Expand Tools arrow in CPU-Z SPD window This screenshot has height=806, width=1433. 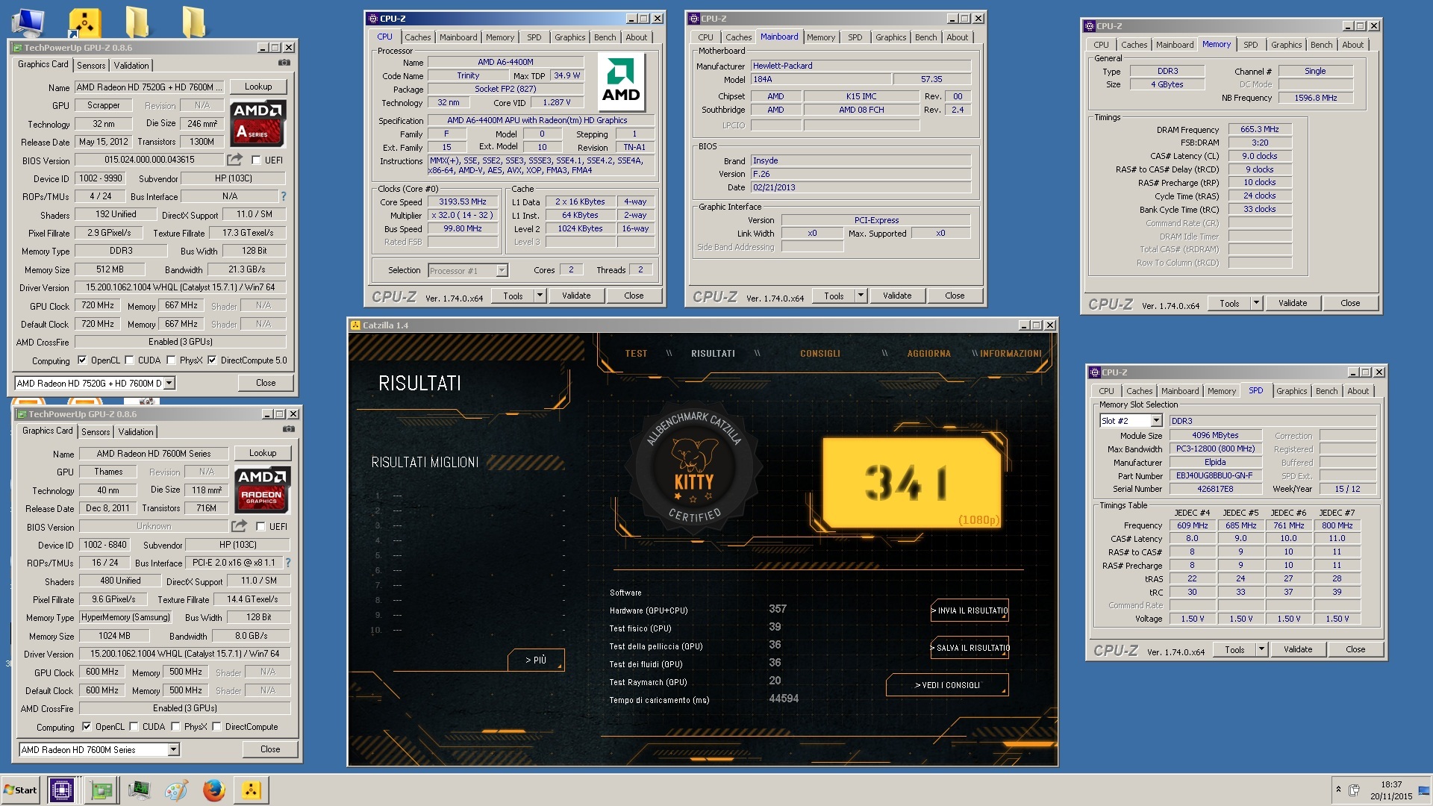click(x=1261, y=649)
